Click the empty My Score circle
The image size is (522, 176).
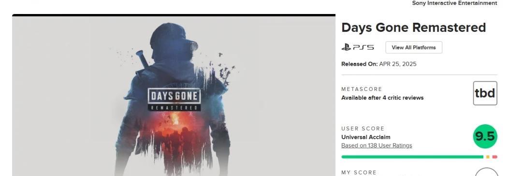(x=486, y=172)
